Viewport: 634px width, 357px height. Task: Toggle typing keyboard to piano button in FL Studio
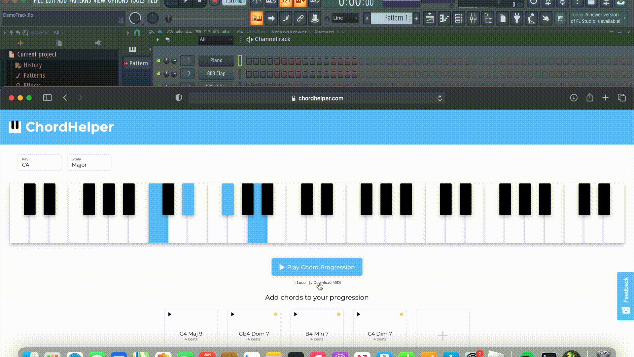(x=257, y=19)
